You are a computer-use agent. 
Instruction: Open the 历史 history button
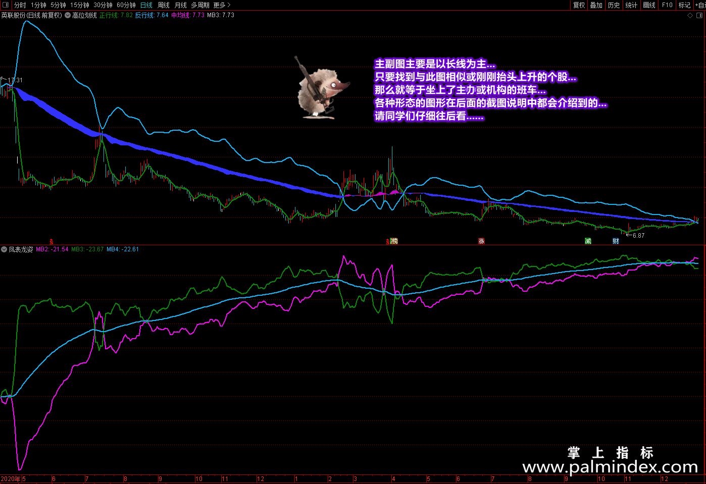(x=614, y=5)
